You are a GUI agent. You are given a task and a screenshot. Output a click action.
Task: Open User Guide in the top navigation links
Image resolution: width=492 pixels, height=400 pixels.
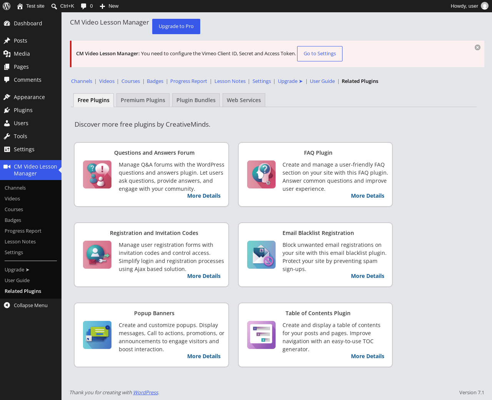pos(322,81)
